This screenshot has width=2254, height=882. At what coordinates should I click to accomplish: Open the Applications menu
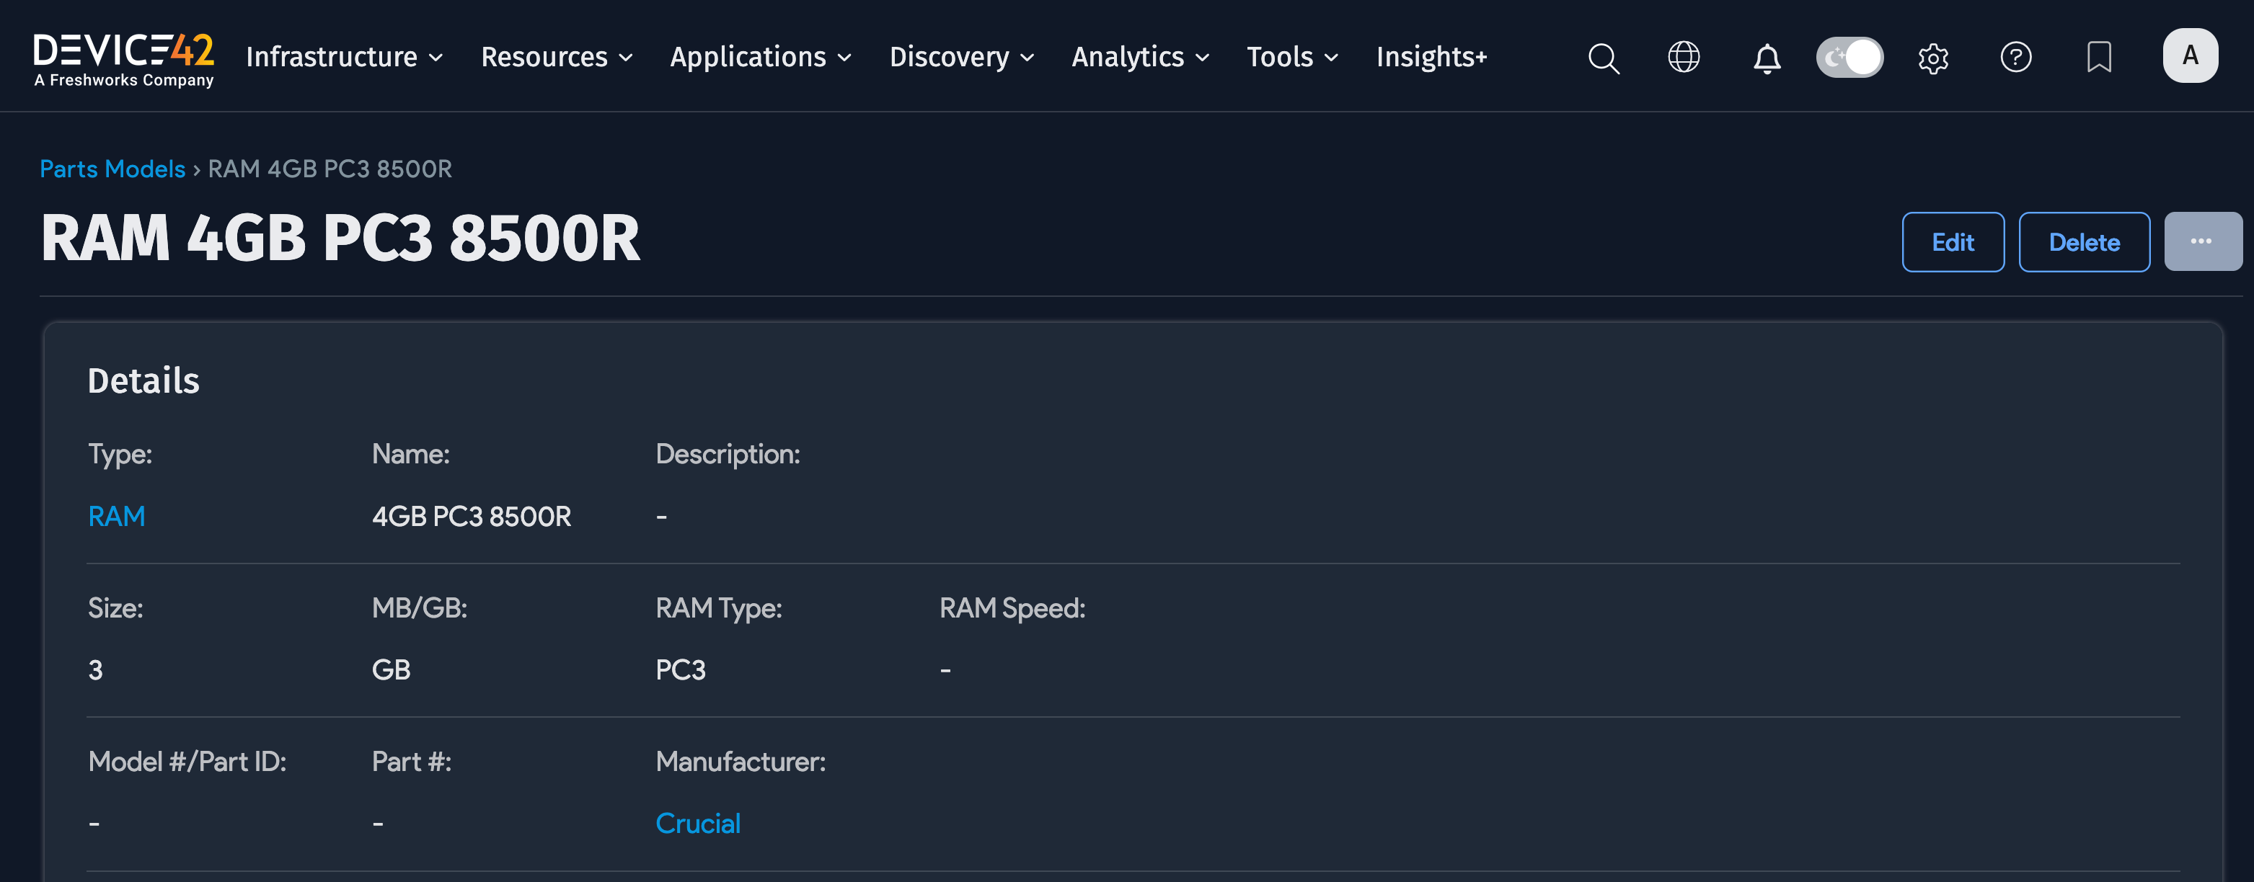tap(759, 58)
